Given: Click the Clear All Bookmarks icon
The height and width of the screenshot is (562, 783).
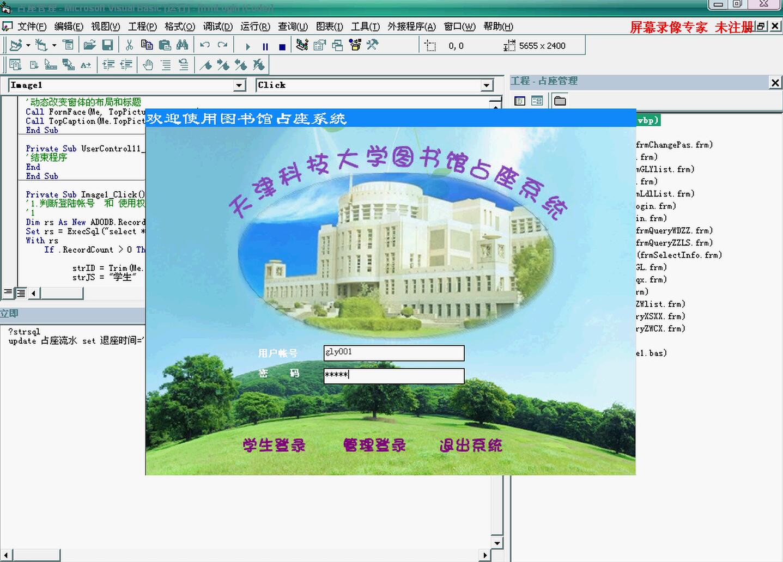Looking at the screenshot, I should 259,65.
